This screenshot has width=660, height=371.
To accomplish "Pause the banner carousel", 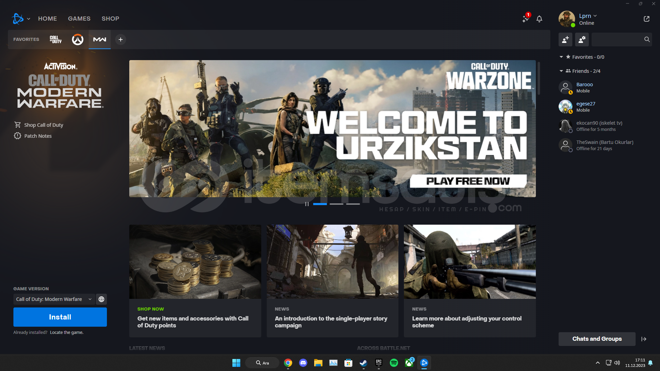I will click(x=307, y=204).
